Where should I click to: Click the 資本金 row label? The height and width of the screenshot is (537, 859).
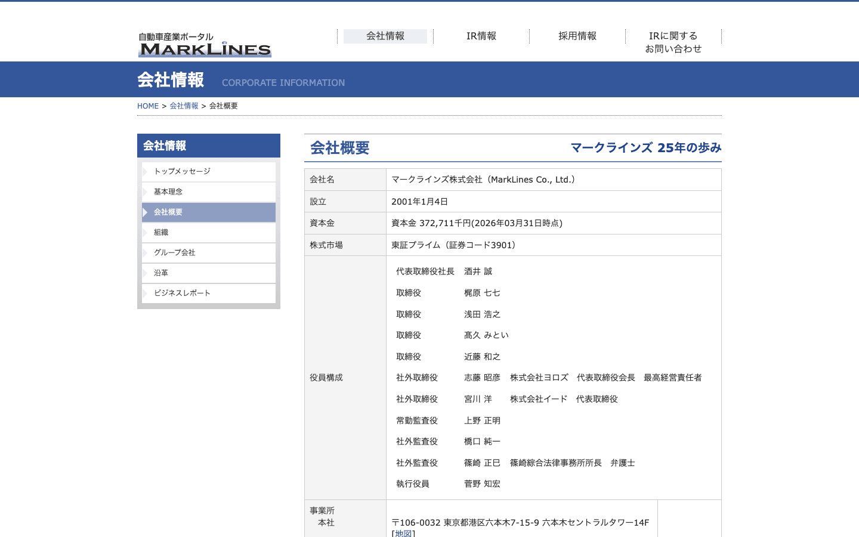tap(322, 223)
